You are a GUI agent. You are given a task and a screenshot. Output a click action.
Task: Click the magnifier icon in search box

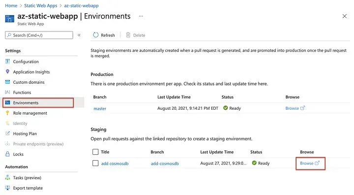coord(9,35)
